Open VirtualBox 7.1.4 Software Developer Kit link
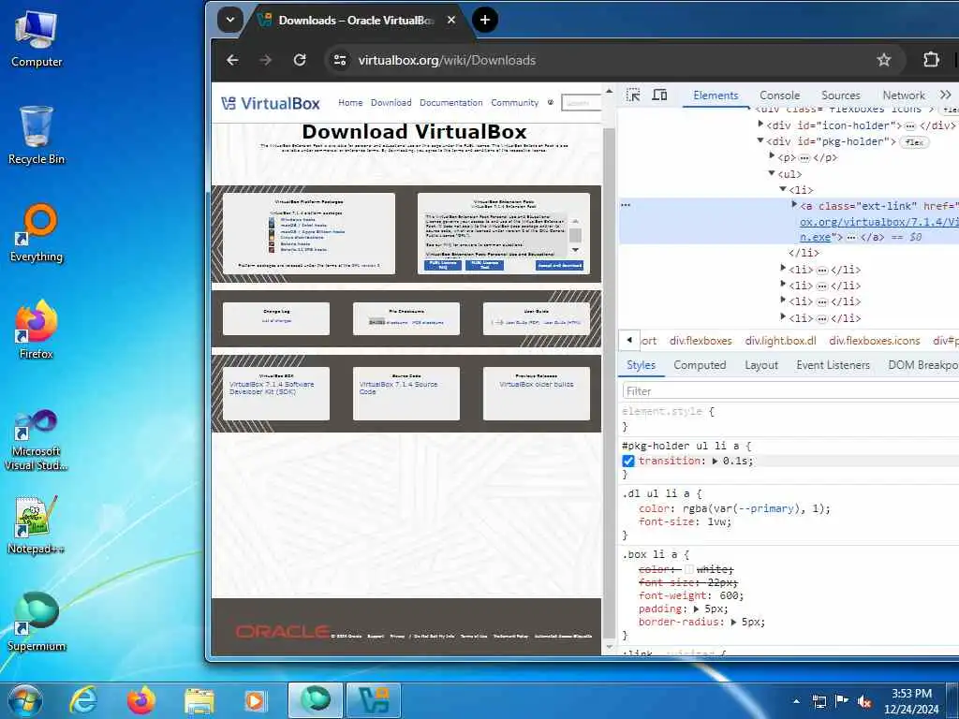 click(x=272, y=388)
